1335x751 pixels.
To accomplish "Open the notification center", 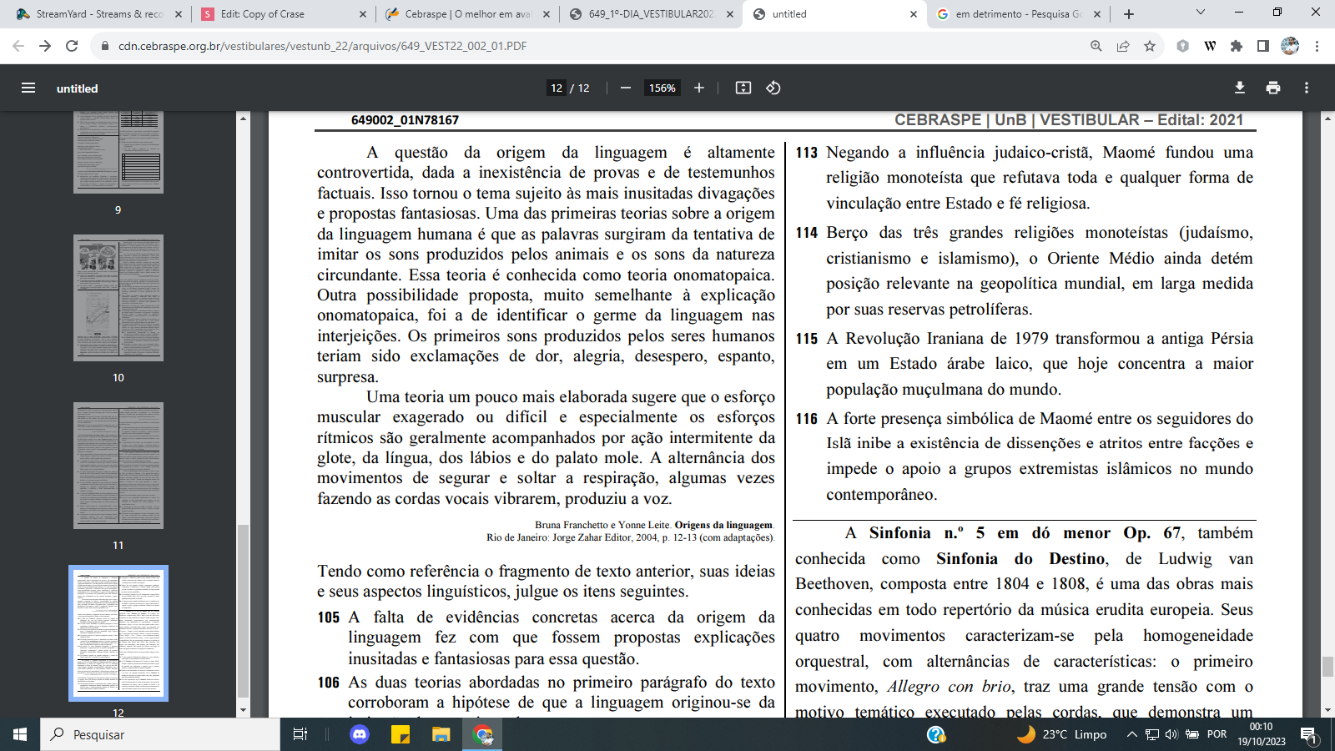I will [x=1308, y=735].
